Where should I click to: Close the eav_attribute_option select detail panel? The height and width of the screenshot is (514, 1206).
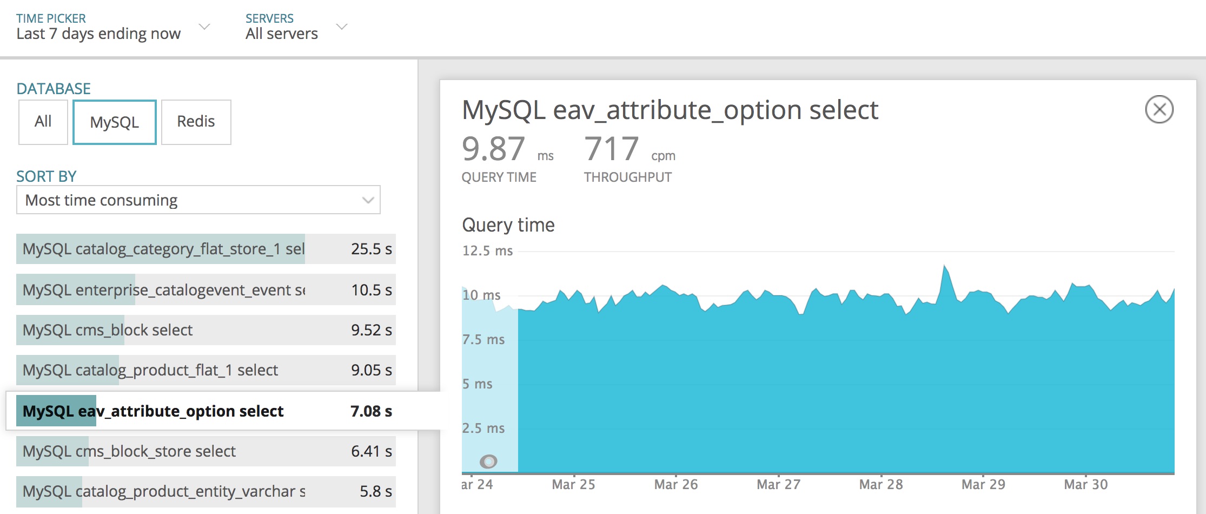coord(1161,109)
